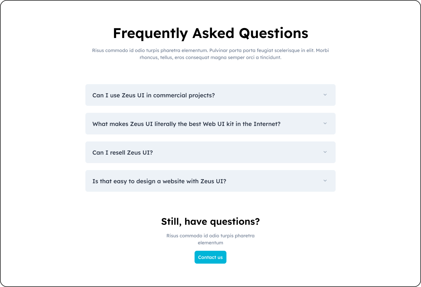Image resolution: width=421 pixels, height=287 pixels.
Task: Click the word 'elementum' above Contact us button
Action: pyautogui.click(x=210, y=243)
